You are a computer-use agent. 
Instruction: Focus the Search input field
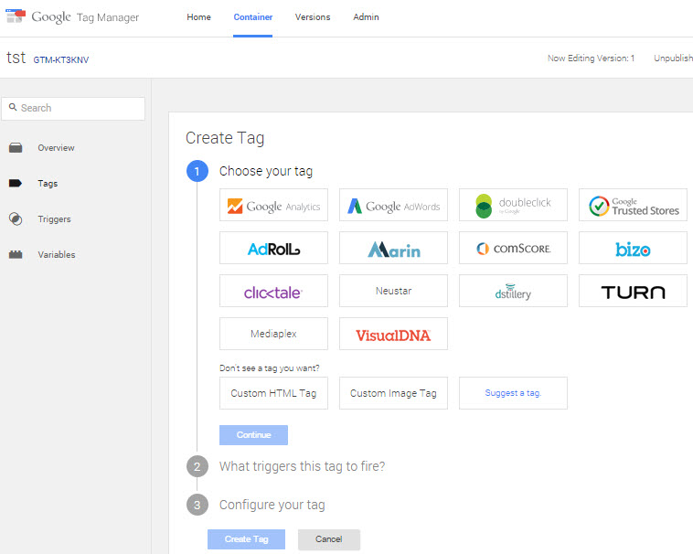tap(73, 109)
